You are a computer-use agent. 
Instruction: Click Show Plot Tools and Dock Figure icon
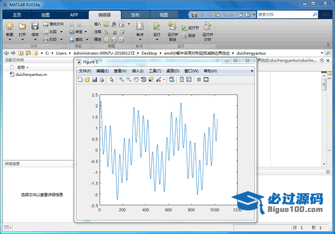[x=206, y=80]
